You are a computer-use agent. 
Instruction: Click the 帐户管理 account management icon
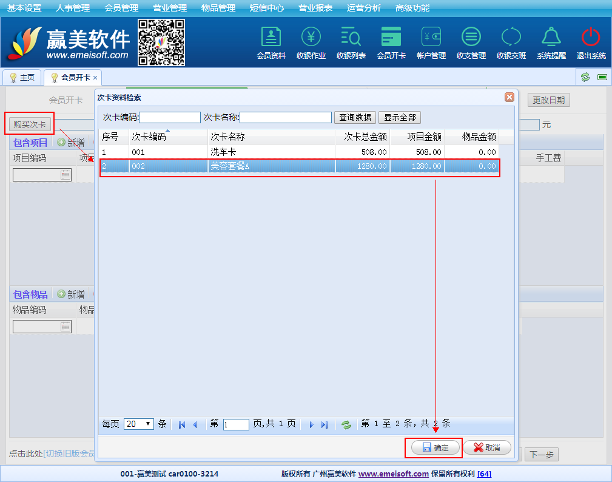(x=431, y=42)
